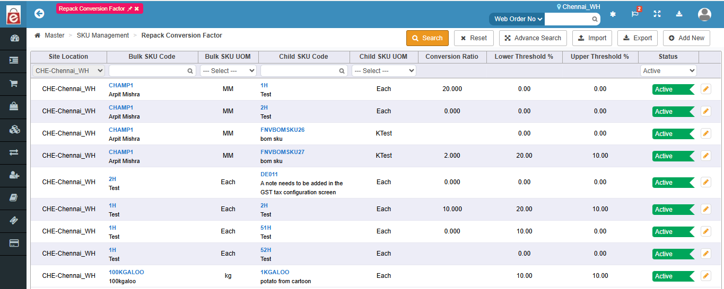
Task: Open child SKU link FNVBOMSKU26
Action: 282,130
